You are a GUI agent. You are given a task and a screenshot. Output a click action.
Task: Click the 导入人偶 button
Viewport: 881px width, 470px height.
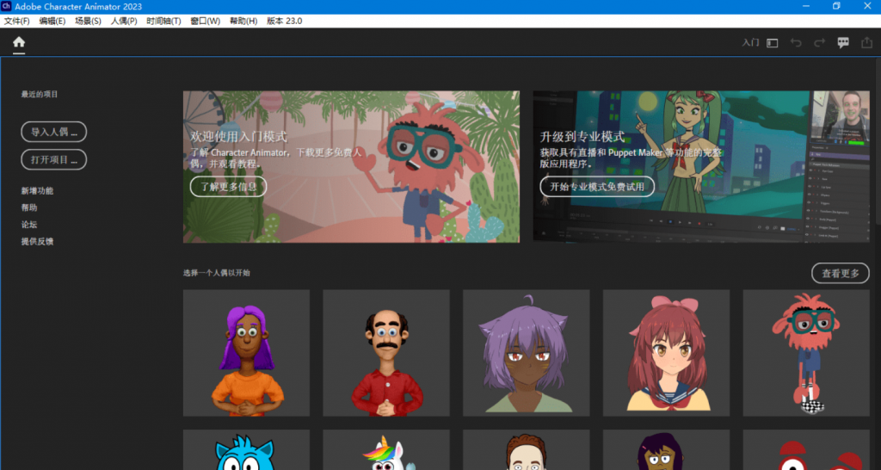54,132
